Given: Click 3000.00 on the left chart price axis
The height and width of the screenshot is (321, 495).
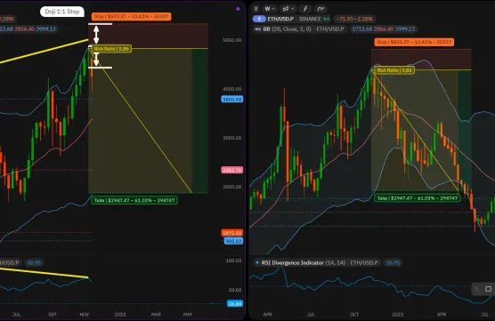Looking at the screenshot, I should [x=232, y=138].
